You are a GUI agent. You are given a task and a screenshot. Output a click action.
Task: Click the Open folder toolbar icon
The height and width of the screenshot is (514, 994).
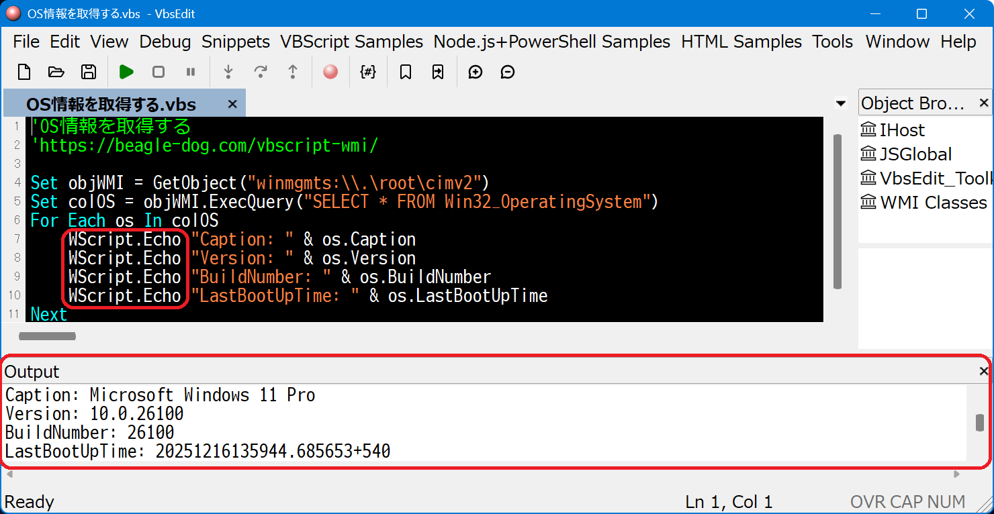pos(56,72)
